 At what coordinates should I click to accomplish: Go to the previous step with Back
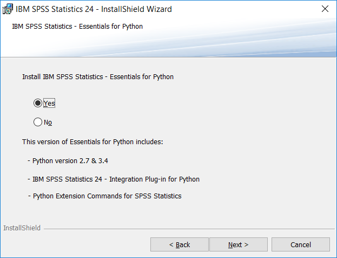pyautogui.click(x=180, y=244)
